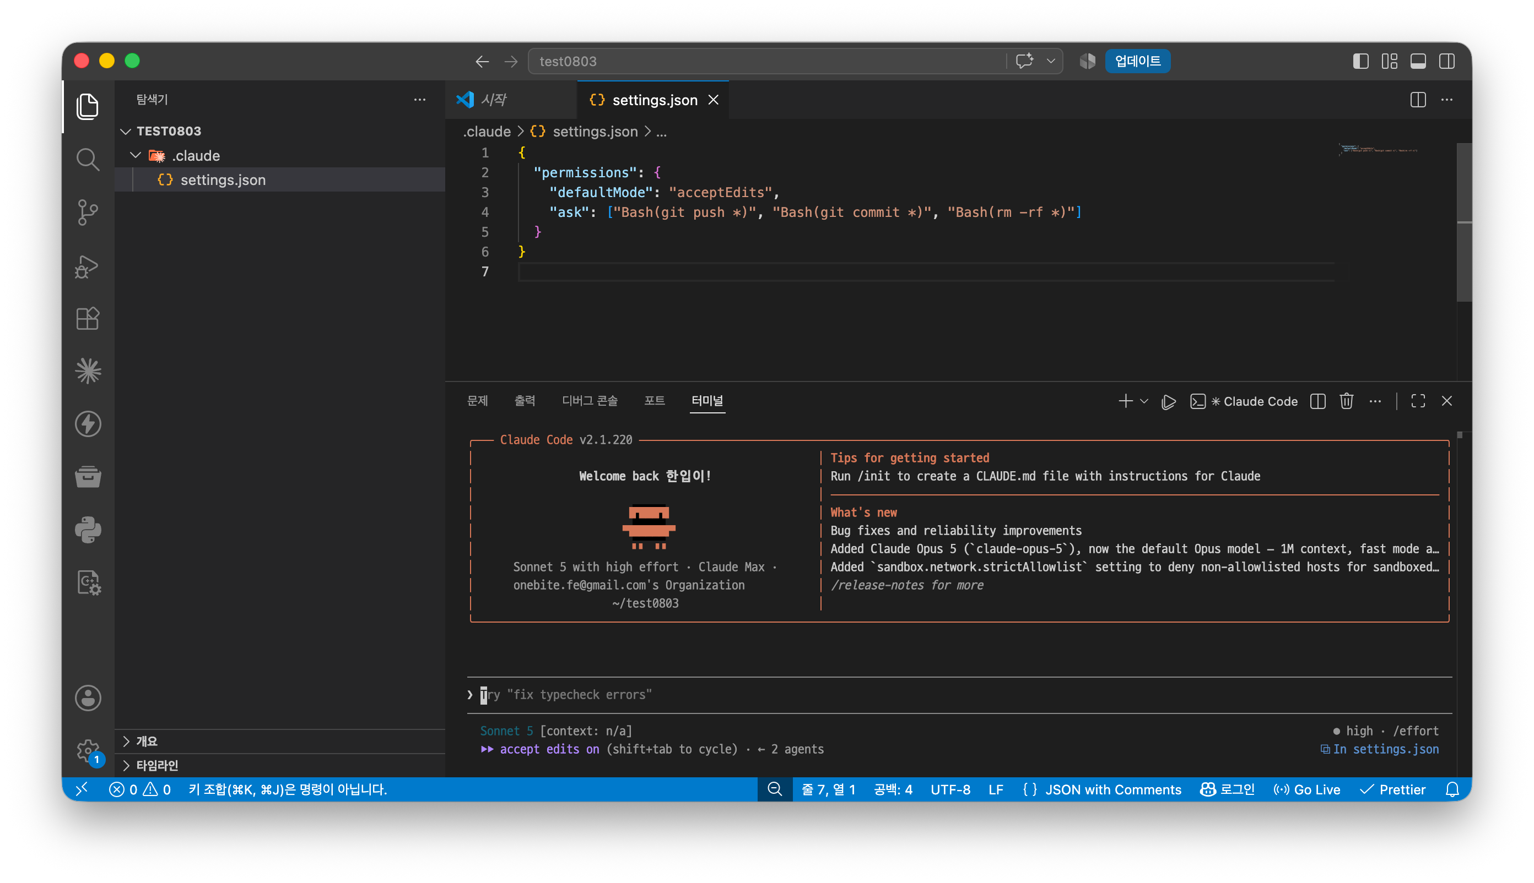Open the chat dropdown arrow in title bar

pyautogui.click(x=1051, y=61)
